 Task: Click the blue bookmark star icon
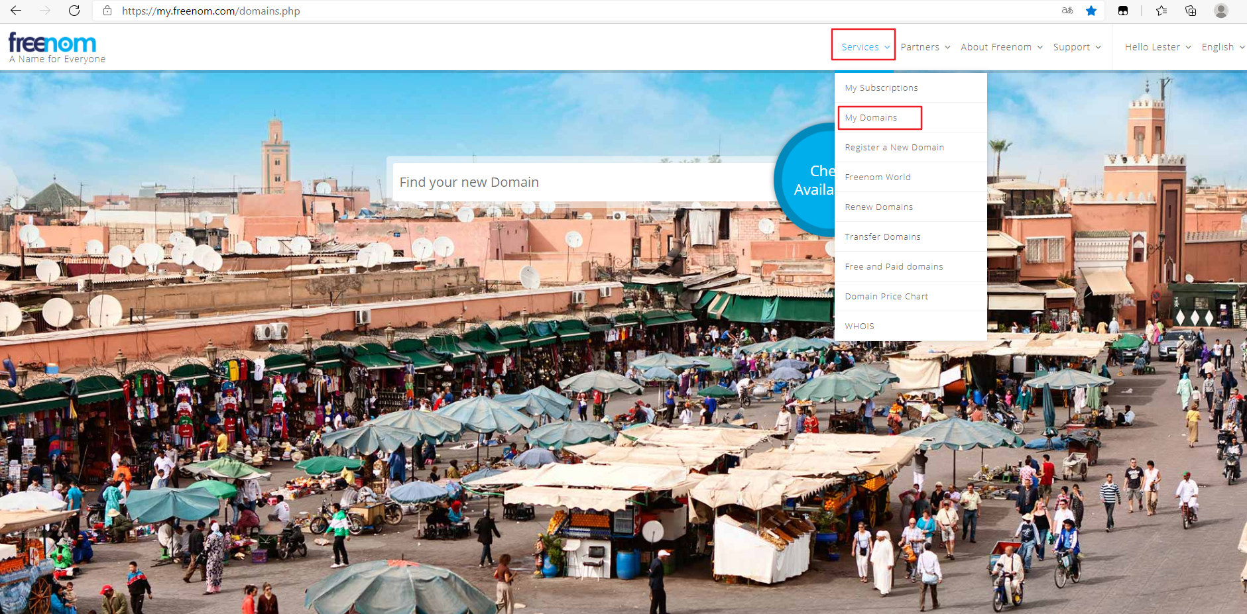(x=1091, y=11)
